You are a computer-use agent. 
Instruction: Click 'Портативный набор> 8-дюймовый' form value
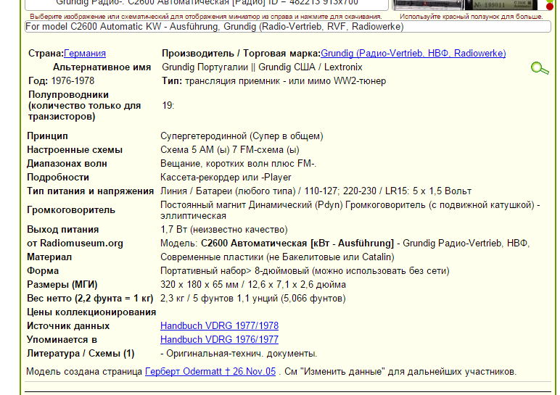[x=234, y=271]
